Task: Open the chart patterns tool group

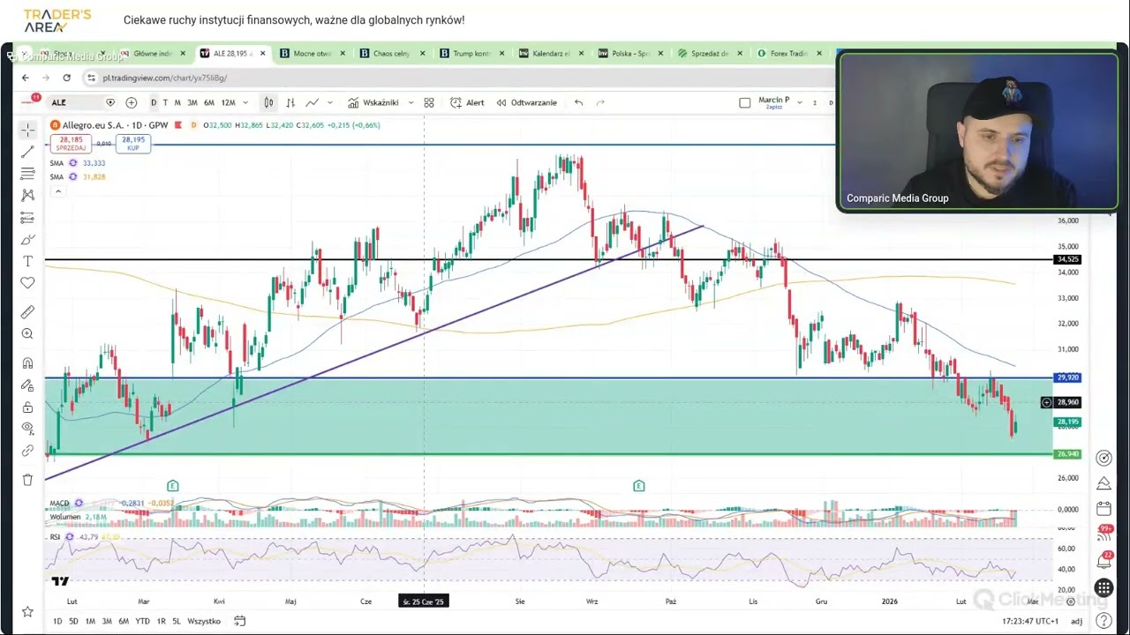Action: point(27,195)
